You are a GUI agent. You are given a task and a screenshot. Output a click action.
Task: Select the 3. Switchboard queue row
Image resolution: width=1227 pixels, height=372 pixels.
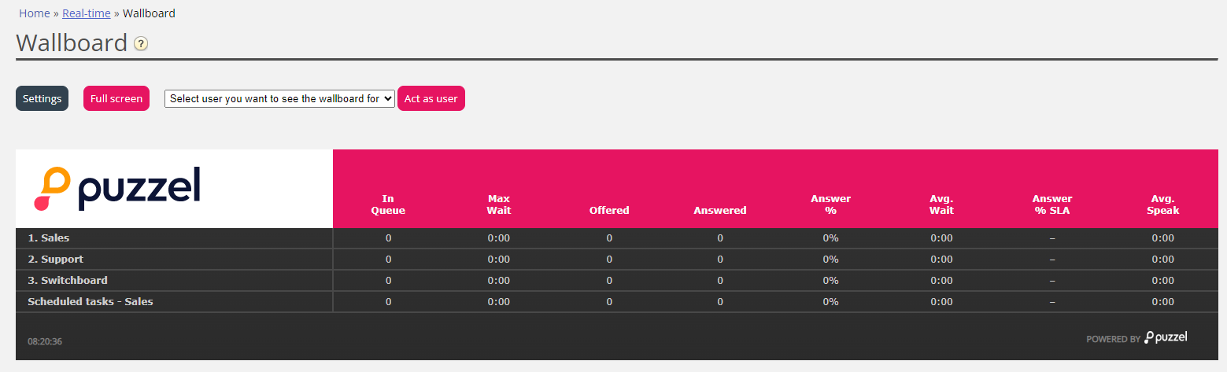click(68, 281)
